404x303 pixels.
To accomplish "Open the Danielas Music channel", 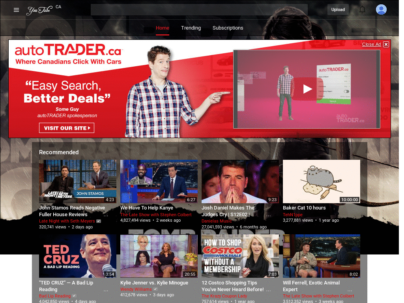I will 217,221.
